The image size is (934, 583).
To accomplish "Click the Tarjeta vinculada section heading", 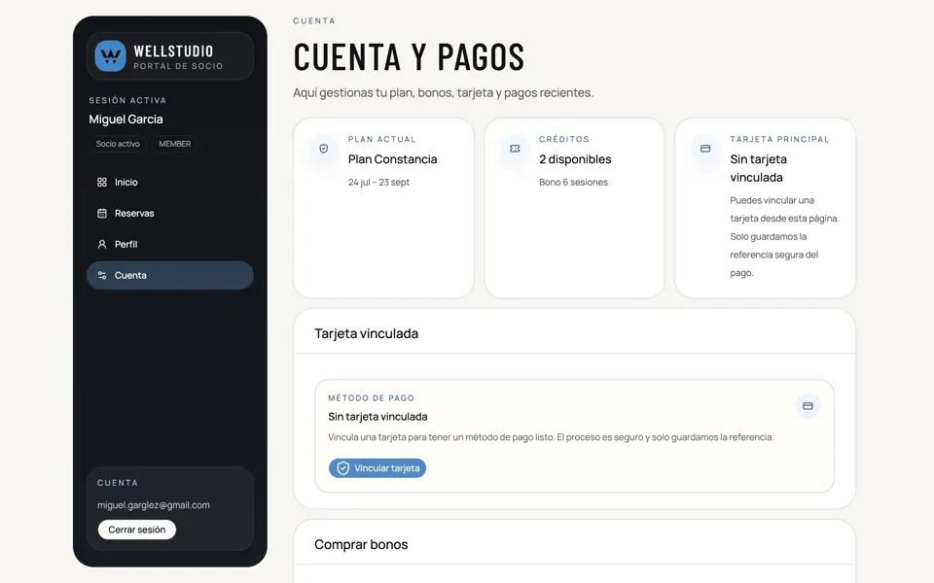I will 367,333.
